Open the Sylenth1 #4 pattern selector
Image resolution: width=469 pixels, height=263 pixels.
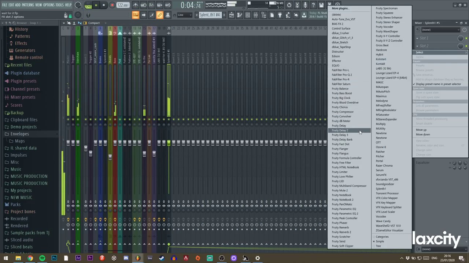click(x=210, y=15)
